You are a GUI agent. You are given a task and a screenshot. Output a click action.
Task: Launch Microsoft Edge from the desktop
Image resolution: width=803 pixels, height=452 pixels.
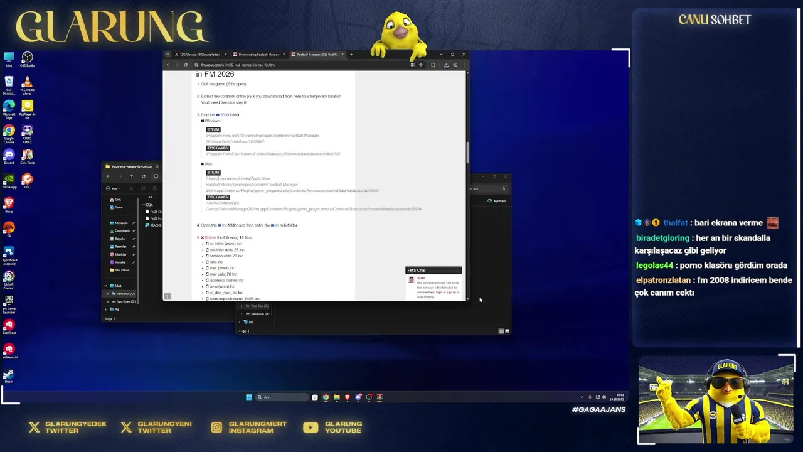point(9,109)
